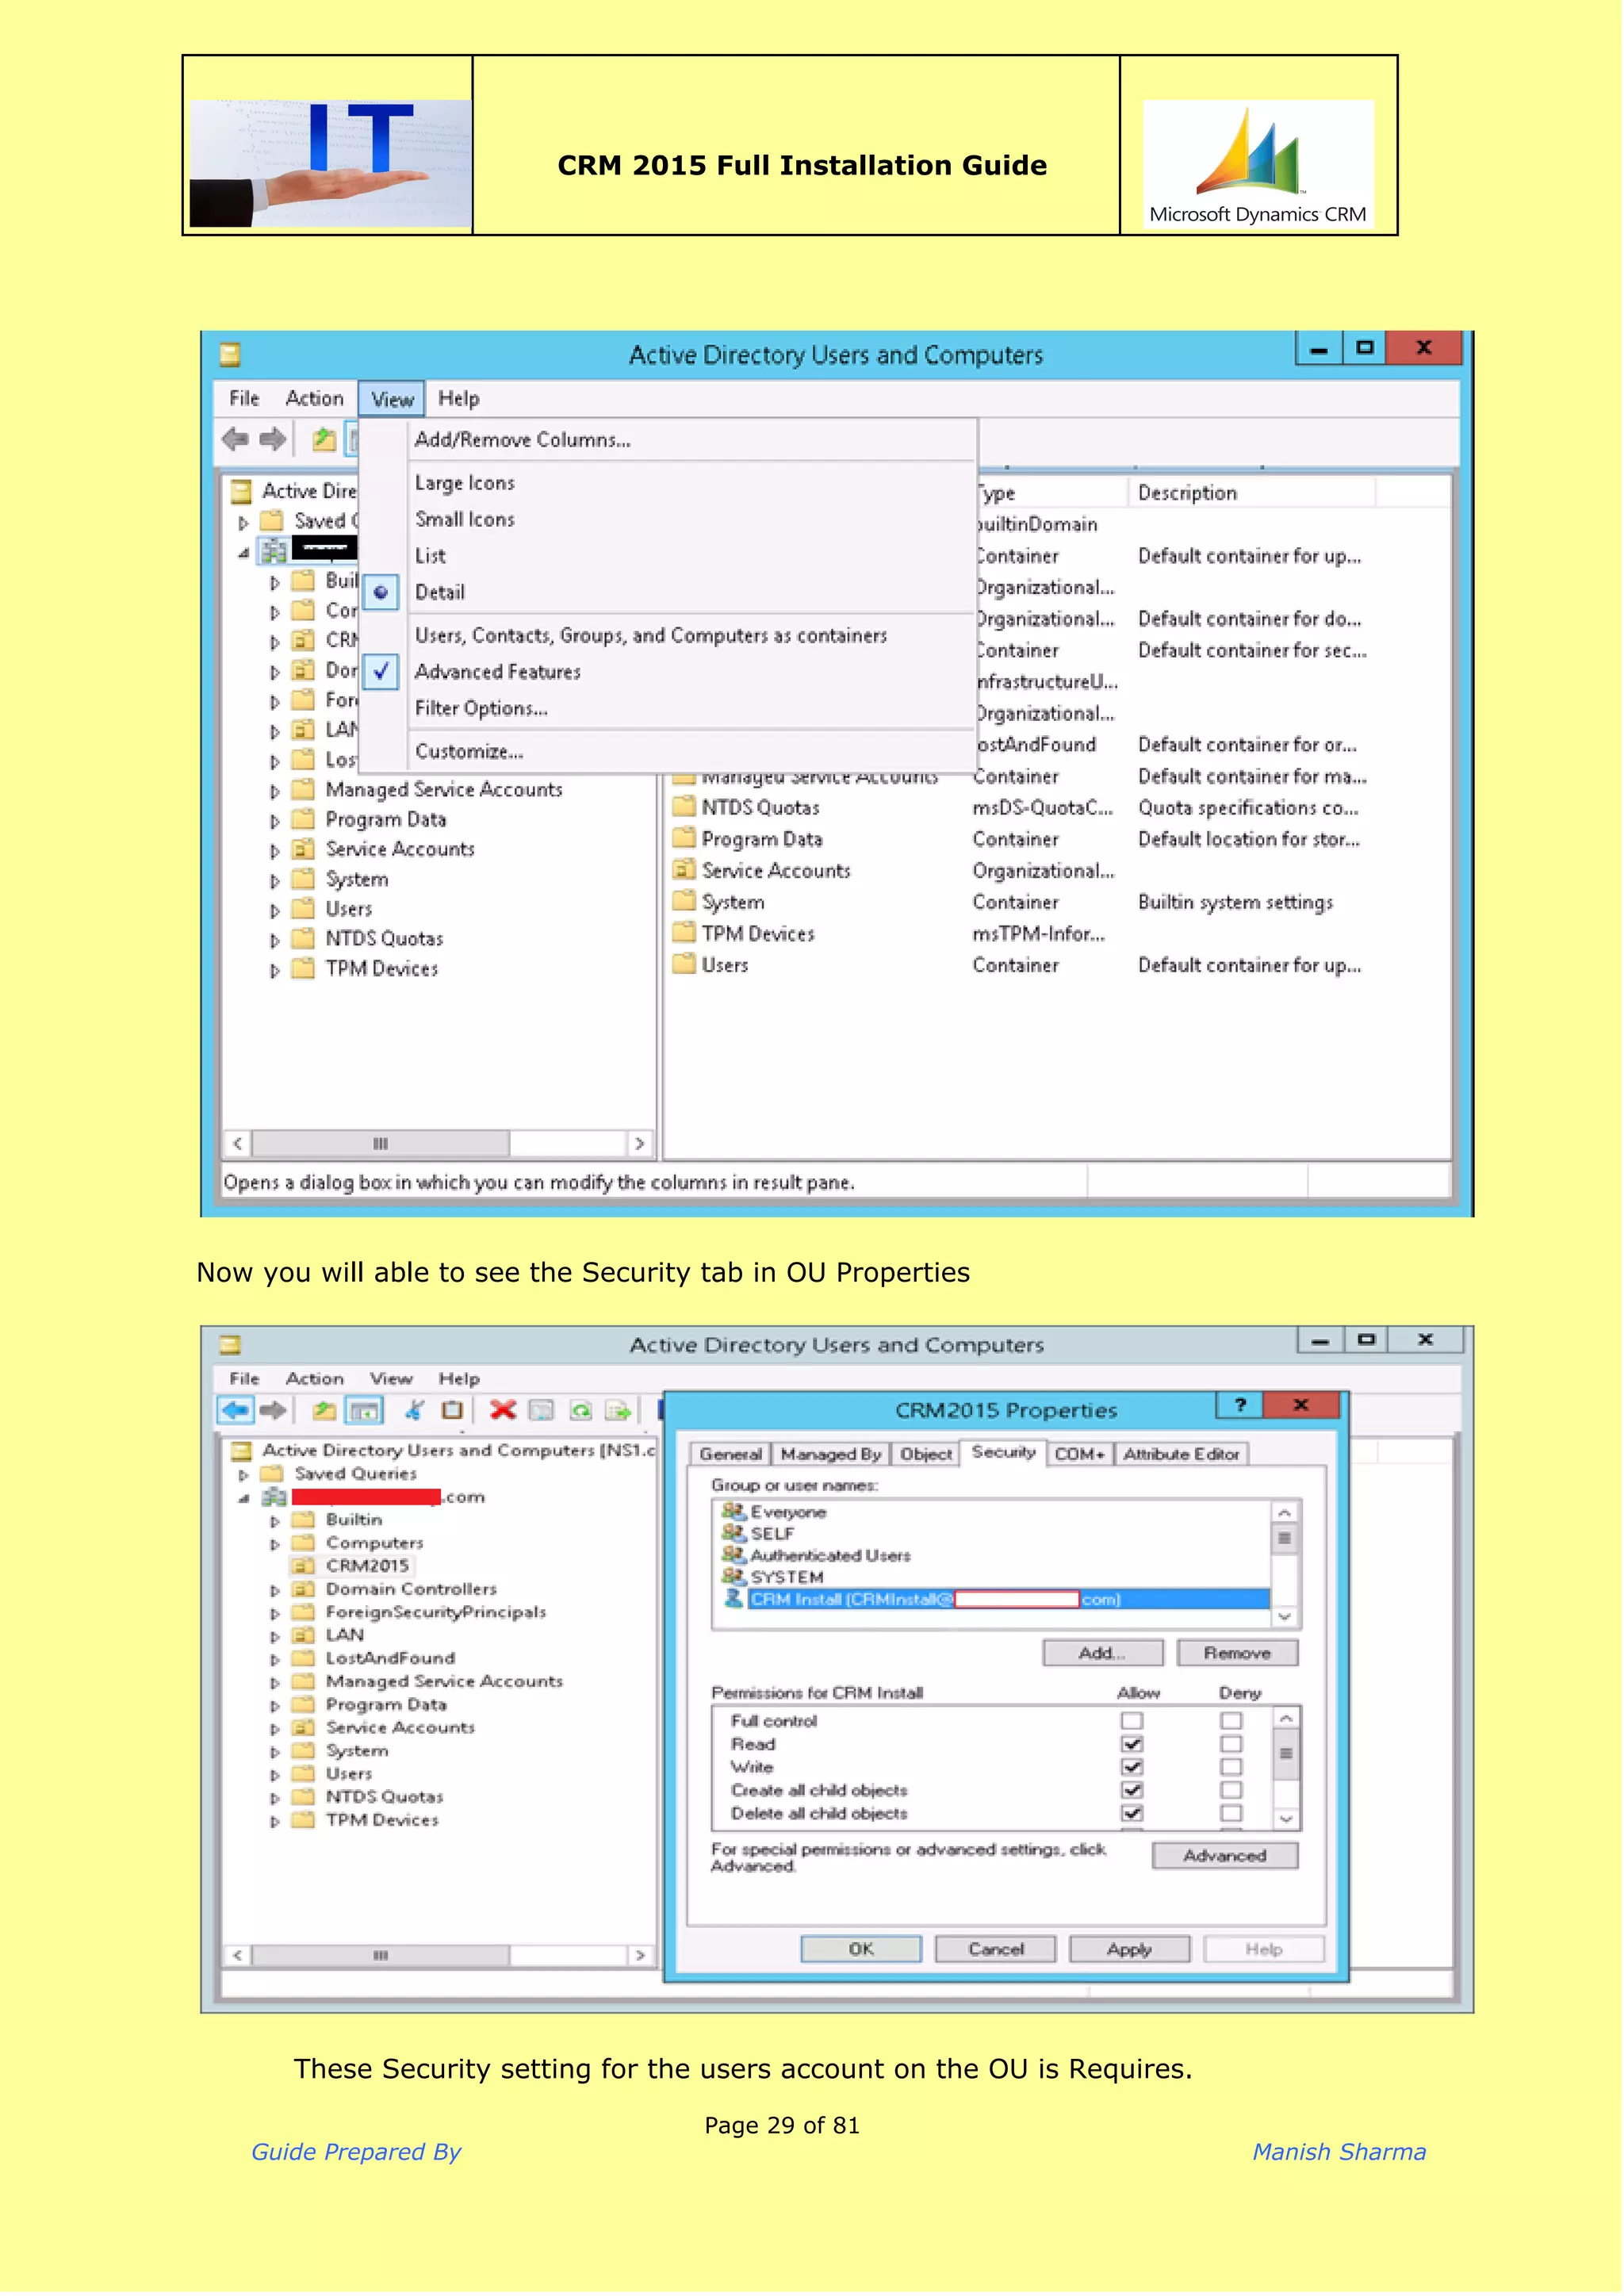The height and width of the screenshot is (2296, 1624).
Task: Tick the Deny Read checkbox
Action: point(1232,1744)
